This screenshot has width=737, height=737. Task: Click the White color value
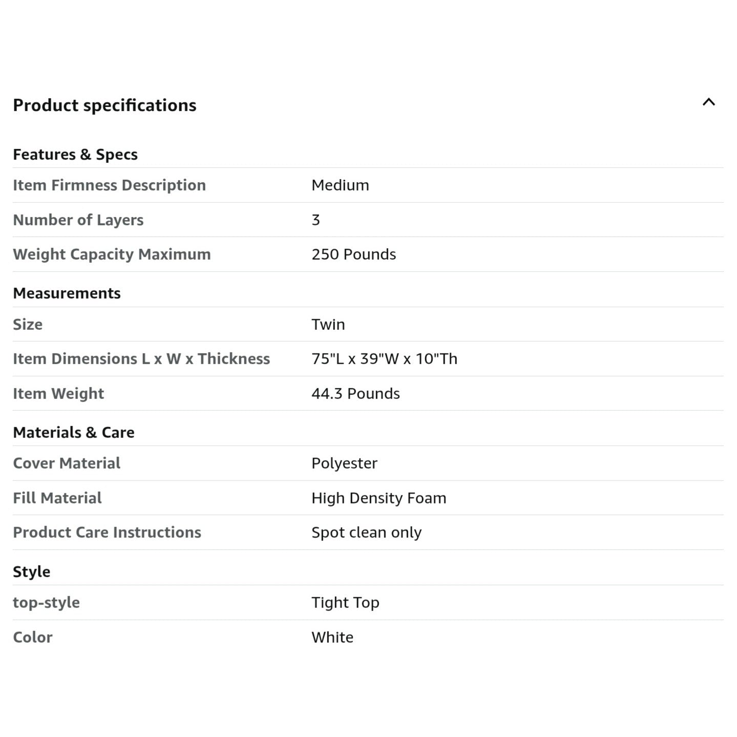pos(332,638)
